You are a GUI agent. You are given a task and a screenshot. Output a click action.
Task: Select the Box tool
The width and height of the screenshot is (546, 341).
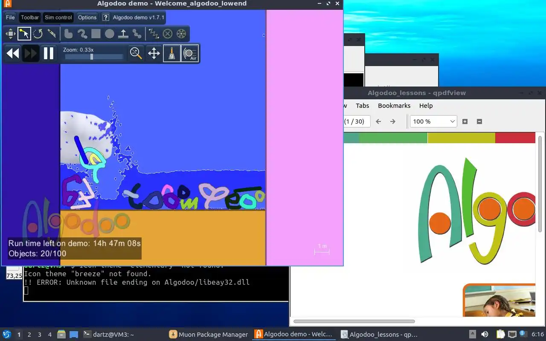click(x=96, y=34)
